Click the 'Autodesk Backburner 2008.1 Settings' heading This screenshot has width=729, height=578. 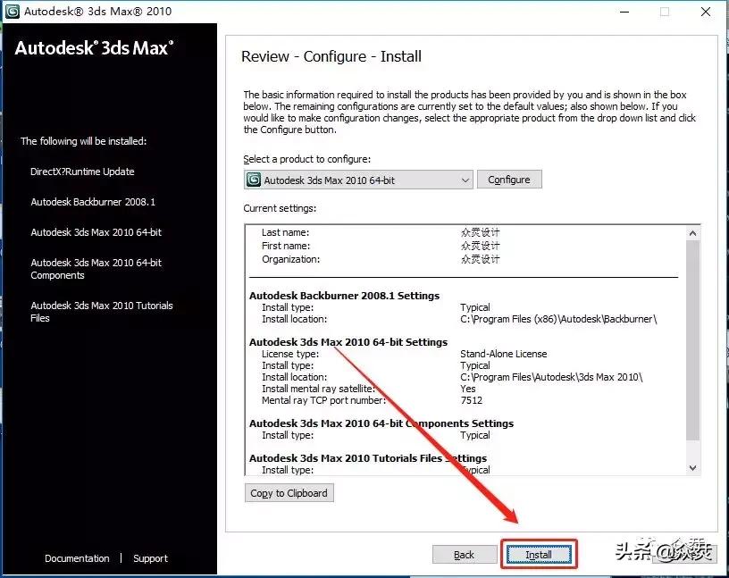click(x=345, y=296)
